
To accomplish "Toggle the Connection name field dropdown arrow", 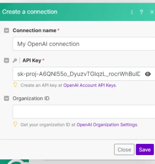I will [x=7, y=31].
